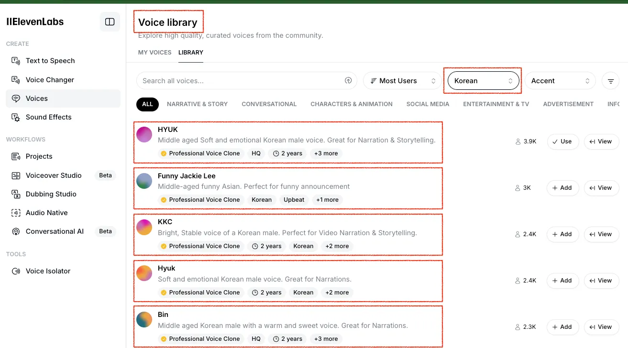Select the ALL category filter
Image resolution: width=628 pixels, height=348 pixels.
(x=147, y=104)
